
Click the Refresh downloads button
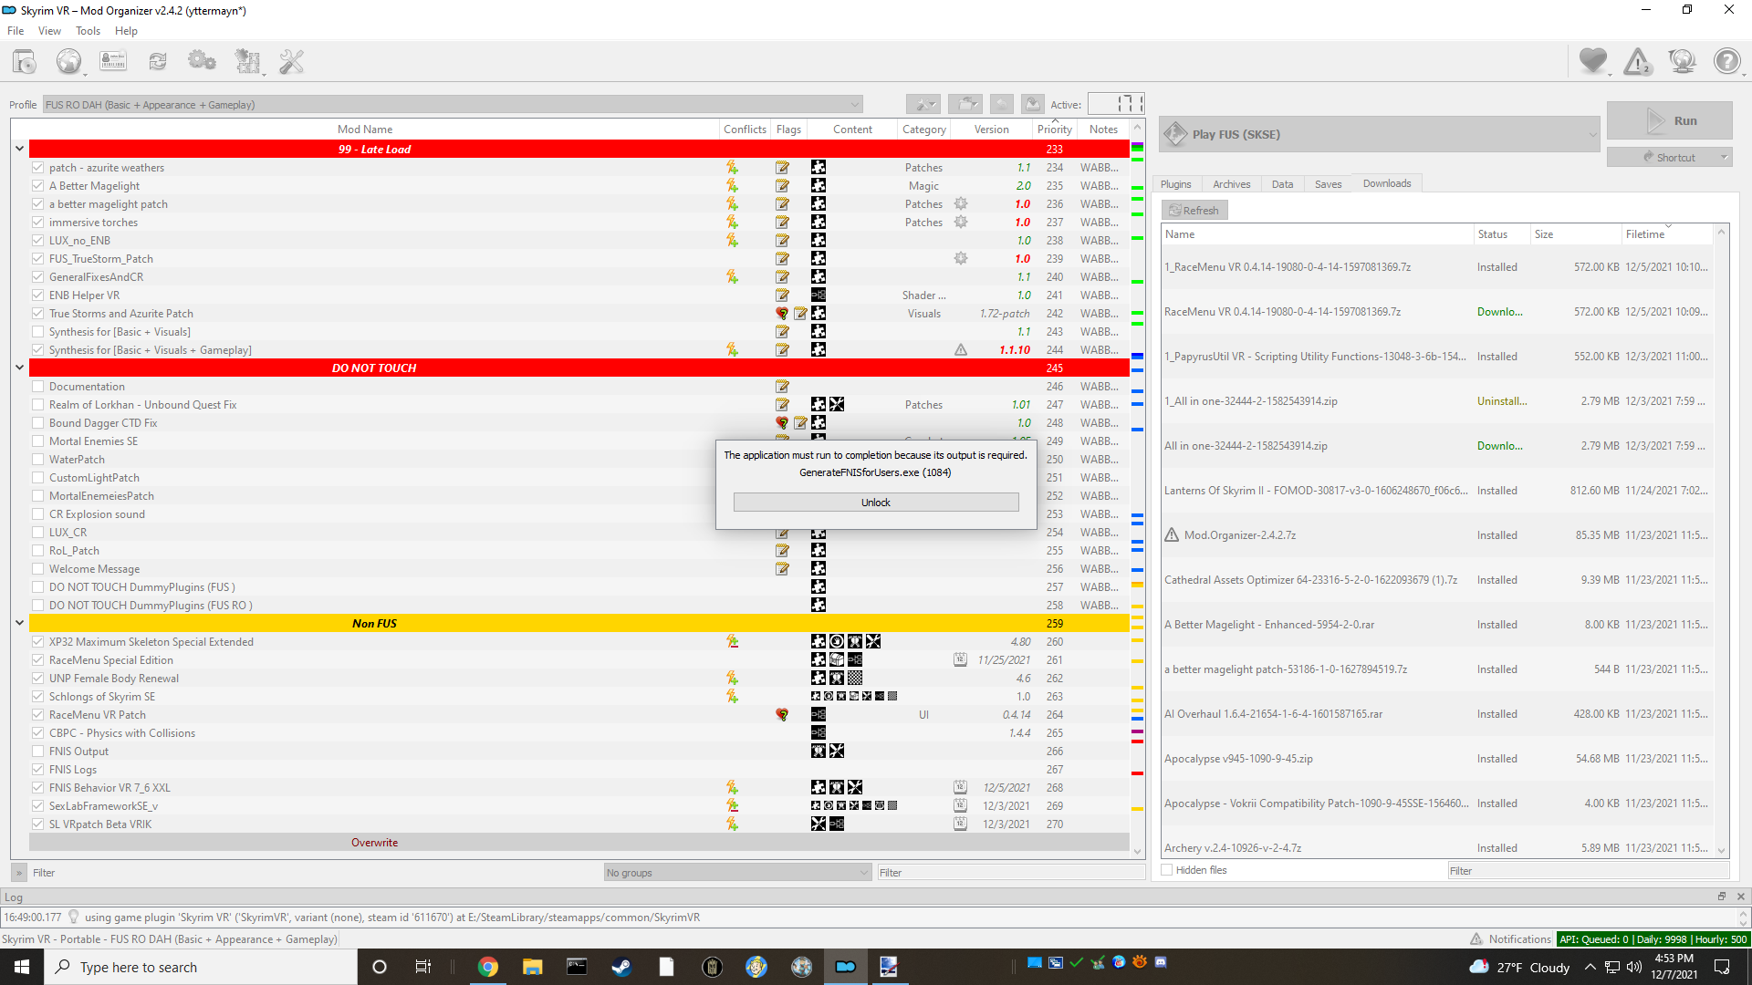point(1194,211)
